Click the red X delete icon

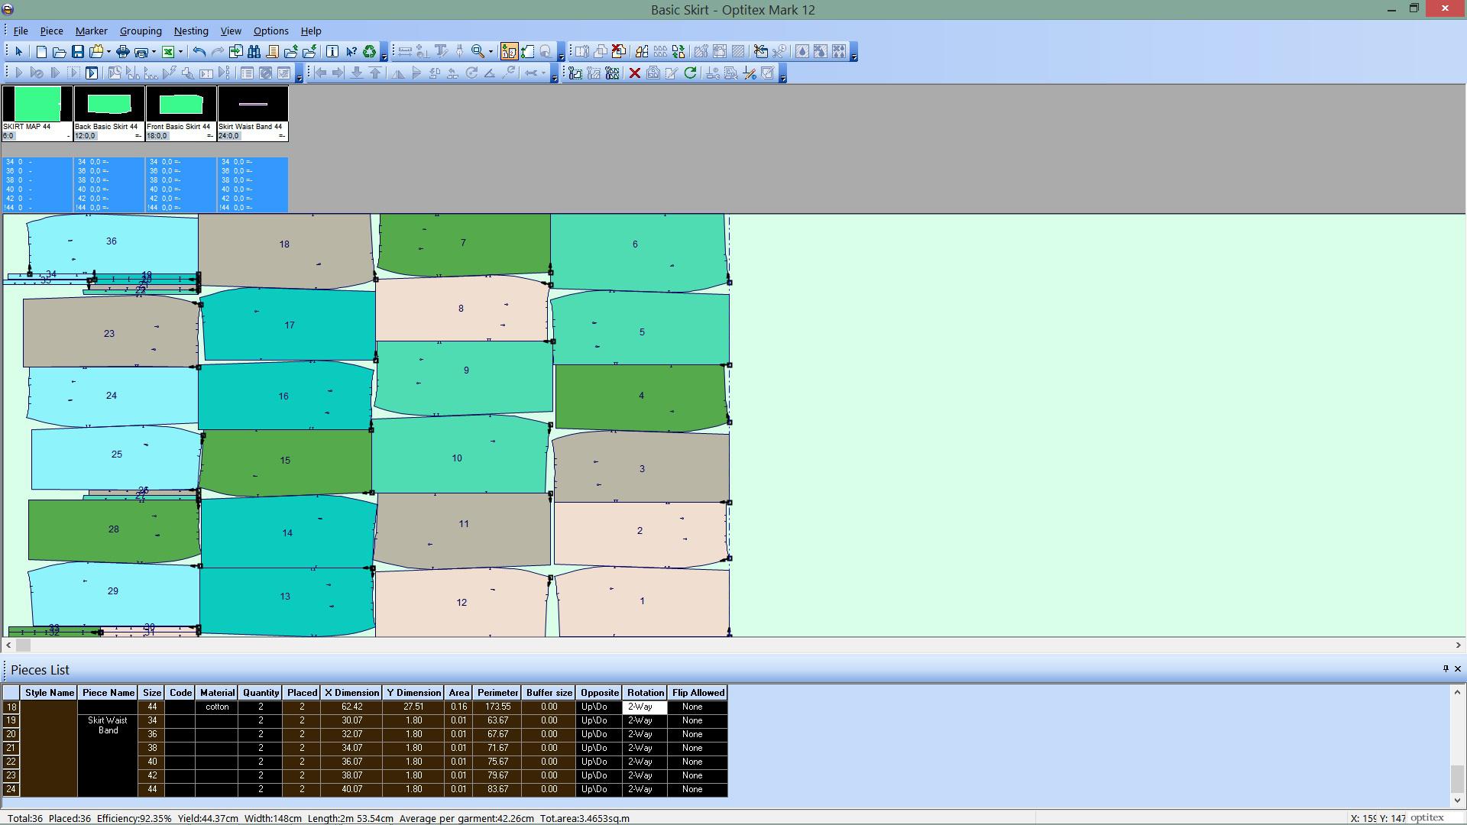point(634,73)
